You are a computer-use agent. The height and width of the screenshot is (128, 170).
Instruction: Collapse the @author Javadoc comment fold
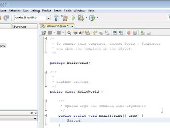pyautogui.click(x=45, y=72)
